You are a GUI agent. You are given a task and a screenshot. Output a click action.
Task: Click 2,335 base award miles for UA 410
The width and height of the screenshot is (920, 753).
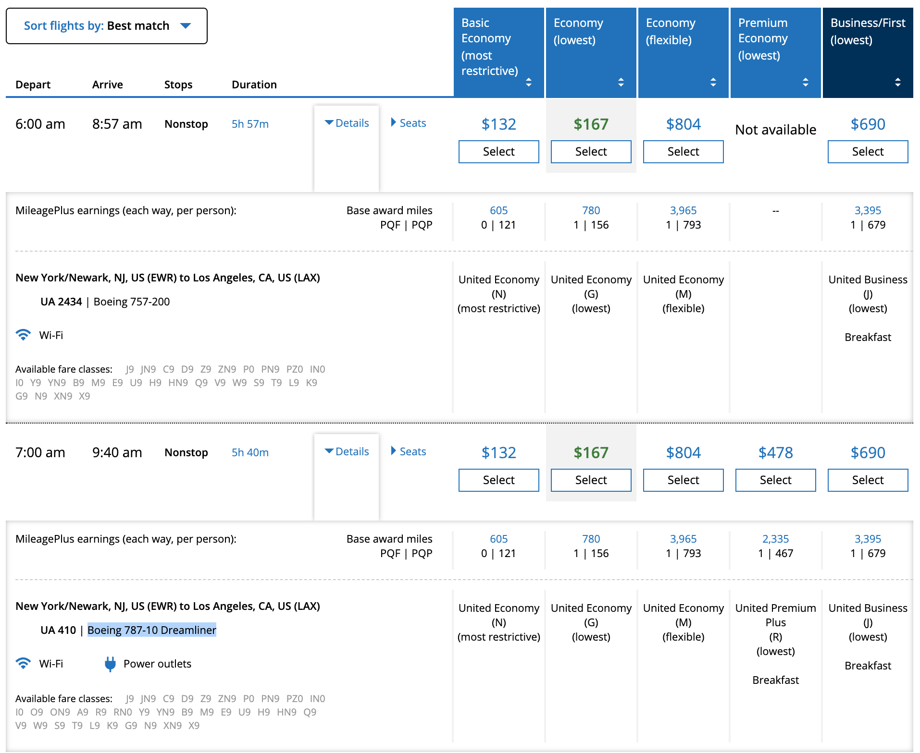[776, 539]
